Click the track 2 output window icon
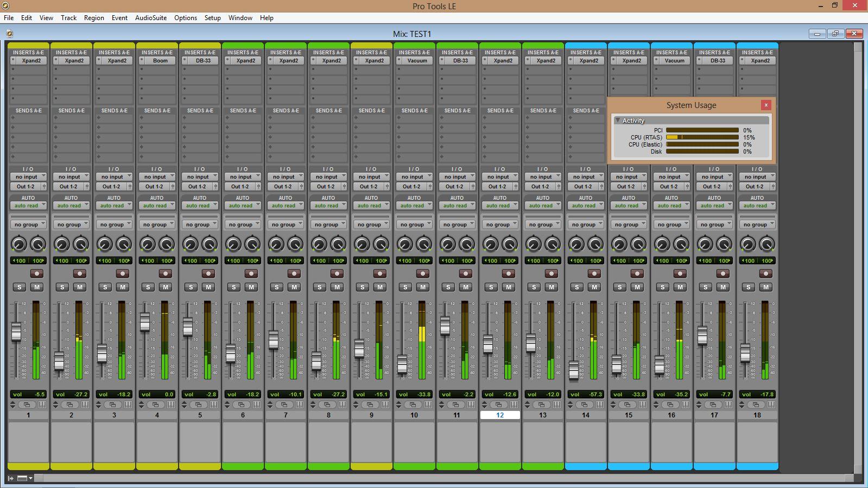This screenshot has width=868, height=488. coord(70,405)
